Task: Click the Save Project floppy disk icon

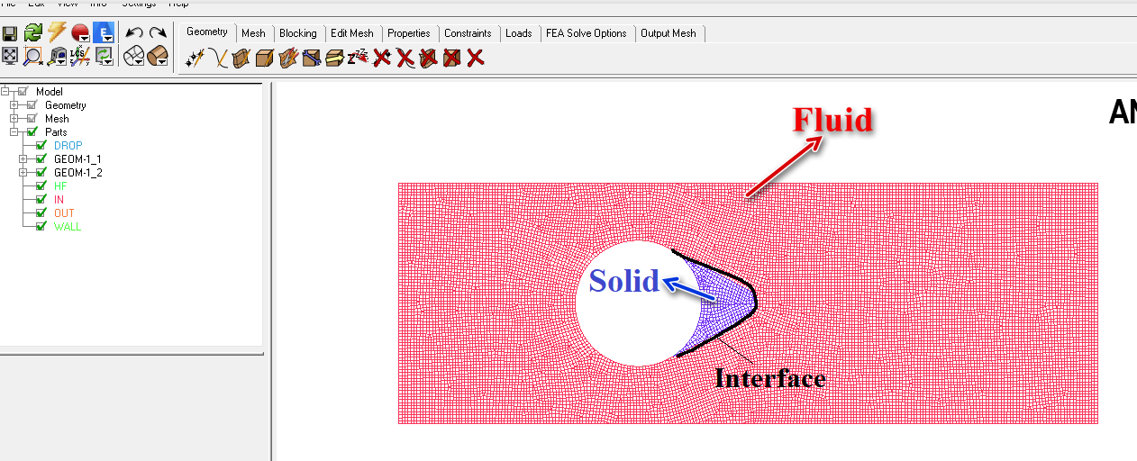Action: [10, 33]
